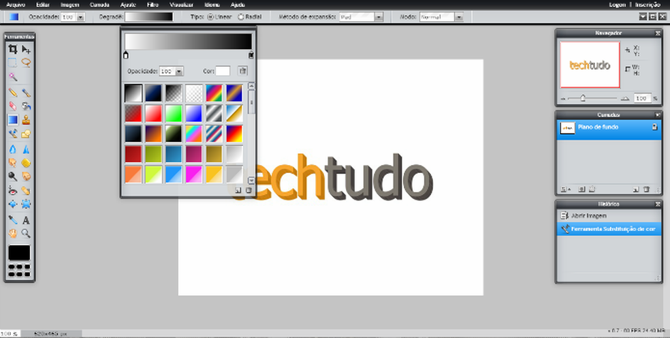Pick the solid green gradient preset
The image size is (670, 338).
(174, 114)
